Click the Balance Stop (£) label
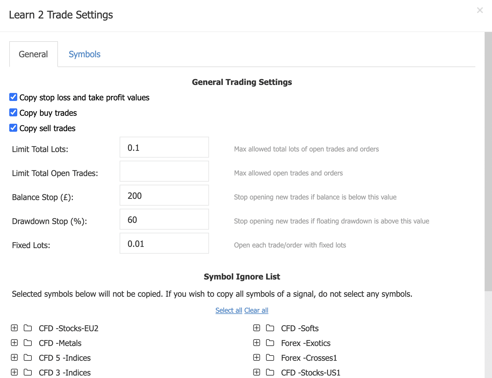Screen dimensions: 492x378 coord(43,197)
